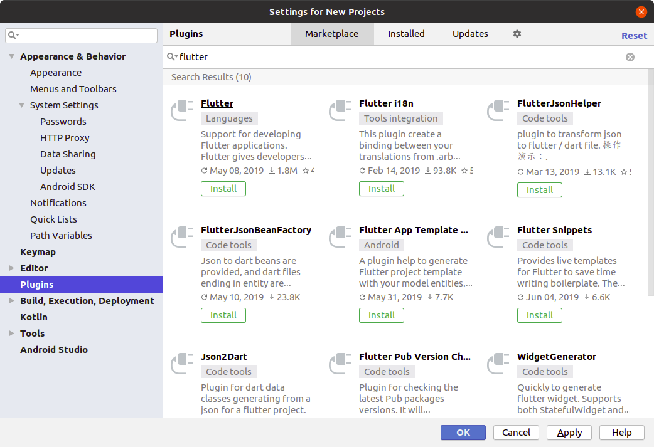Image resolution: width=654 pixels, height=447 pixels.
Task: Switch to the Installed tab
Action: [406, 34]
